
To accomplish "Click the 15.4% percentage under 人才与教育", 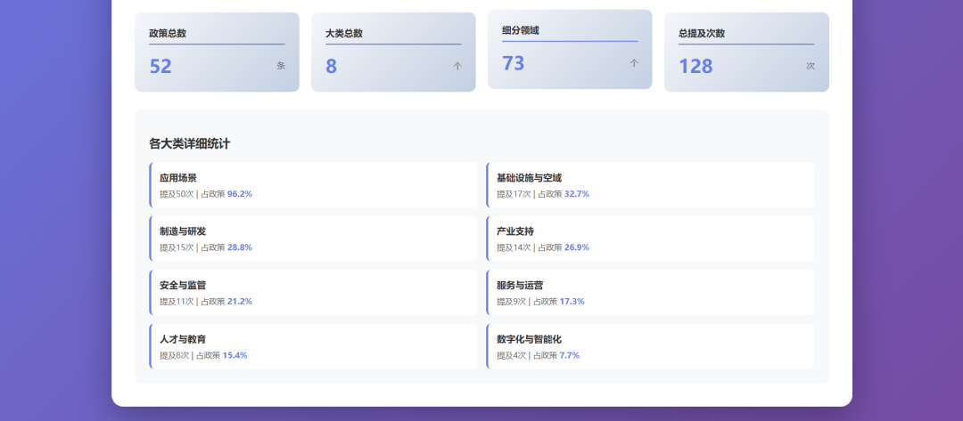I will pos(235,355).
